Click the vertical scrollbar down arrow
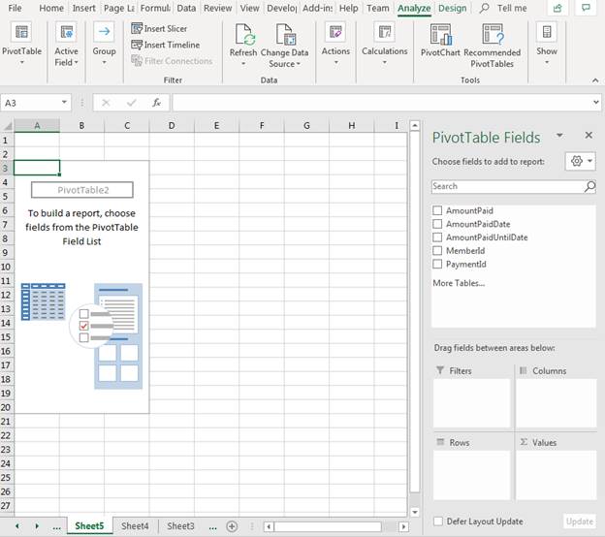Image resolution: width=605 pixels, height=537 pixels. (x=415, y=512)
